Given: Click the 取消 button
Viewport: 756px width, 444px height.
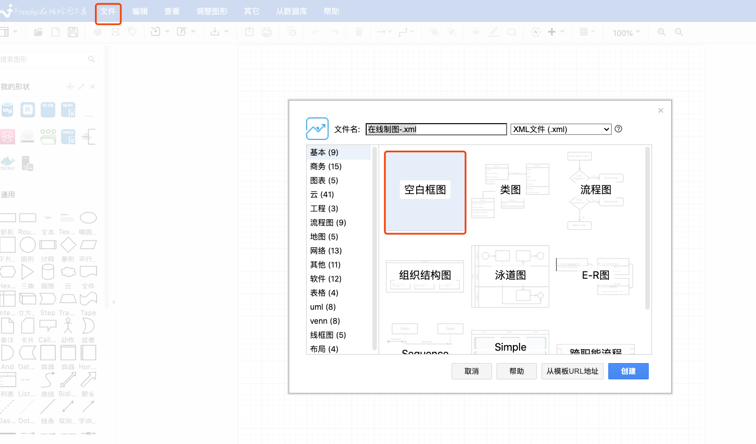Looking at the screenshot, I should point(472,371).
